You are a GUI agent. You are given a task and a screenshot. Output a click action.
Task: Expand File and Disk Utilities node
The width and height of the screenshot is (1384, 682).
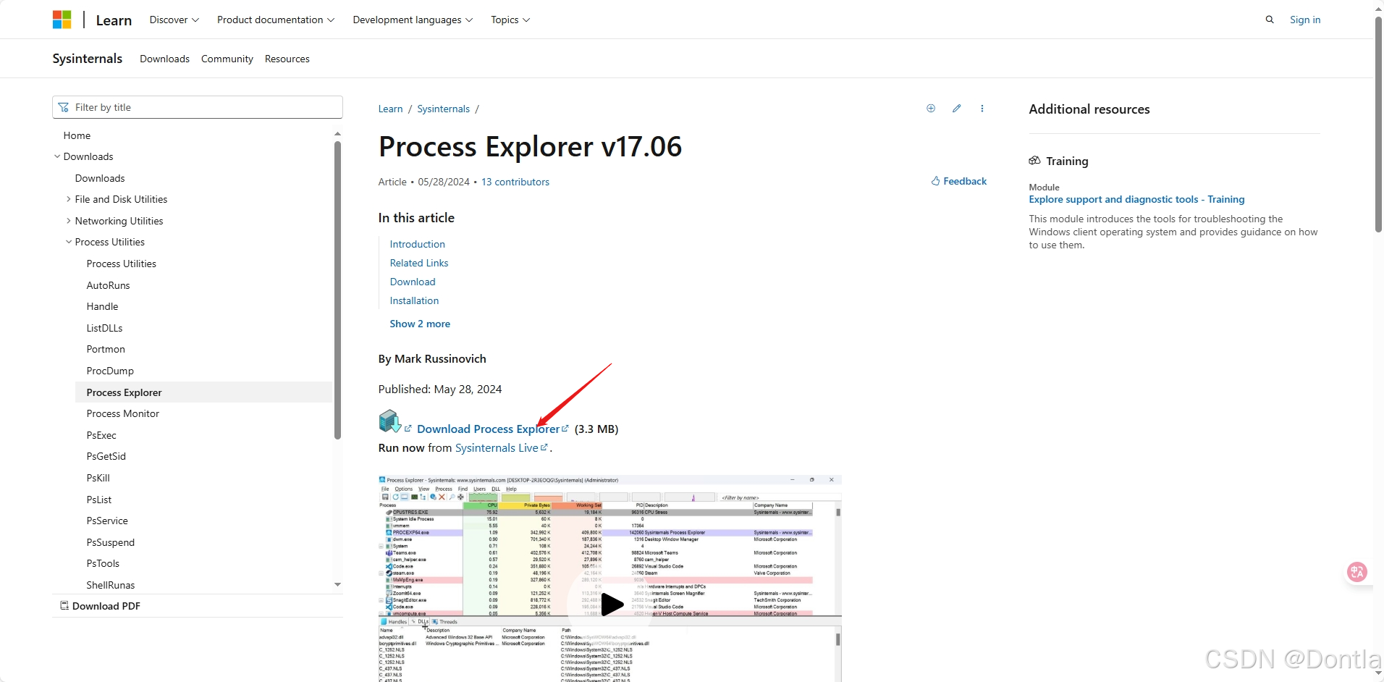69,199
